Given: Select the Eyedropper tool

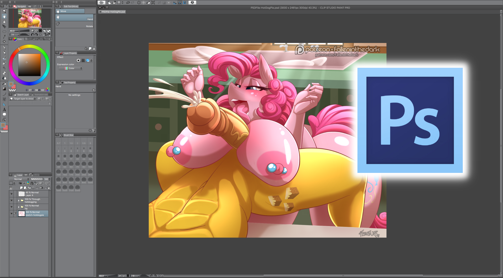Looking at the screenshot, I should coord(4,37).
